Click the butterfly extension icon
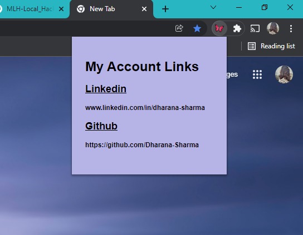This screenshot has width=303, height=235. pyautogui.click(x=219, y=28)
